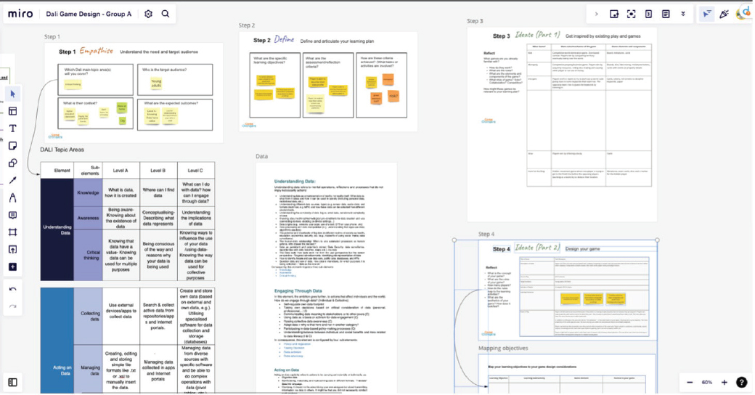This screenshot has height=395, width=755.
Task: Toggle the reactions party icon
Action: point(724,14)
